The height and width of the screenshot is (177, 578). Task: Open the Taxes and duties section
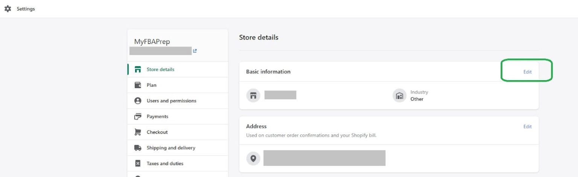[x=165, y=163]
